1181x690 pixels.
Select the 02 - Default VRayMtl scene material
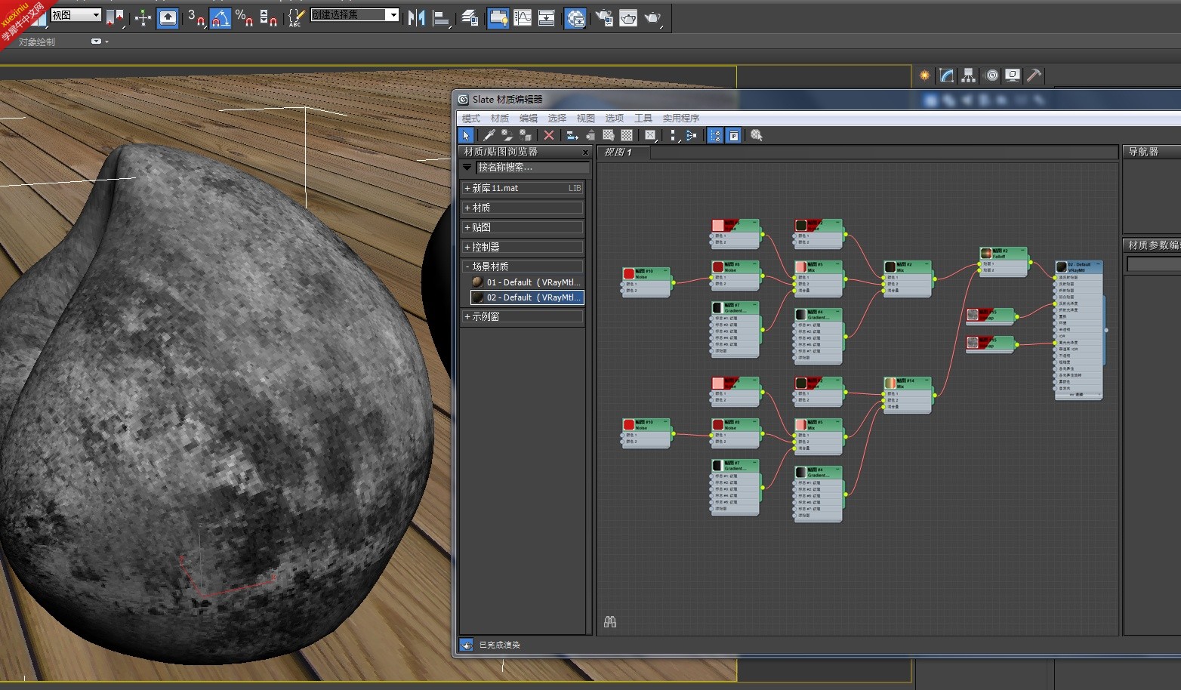point(527,297)
